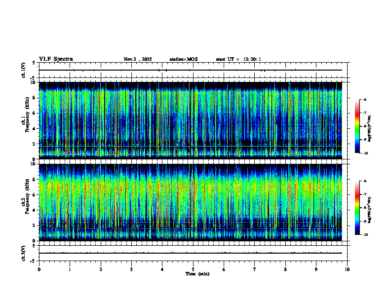Click the ch.2 colorbar "-6" tick label
This screenshot has width=391, height=302.
coord(364,181)
